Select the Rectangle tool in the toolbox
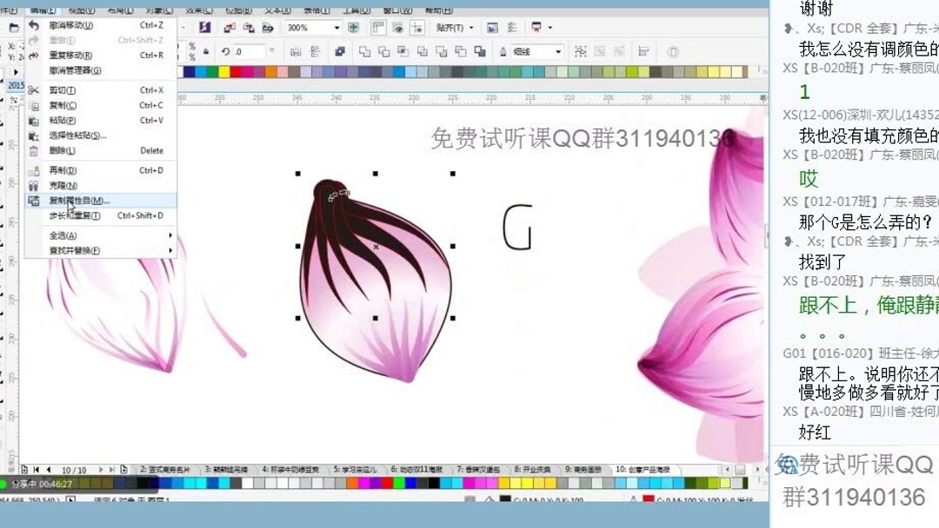939x528 pixels. (x=5, y=208)
